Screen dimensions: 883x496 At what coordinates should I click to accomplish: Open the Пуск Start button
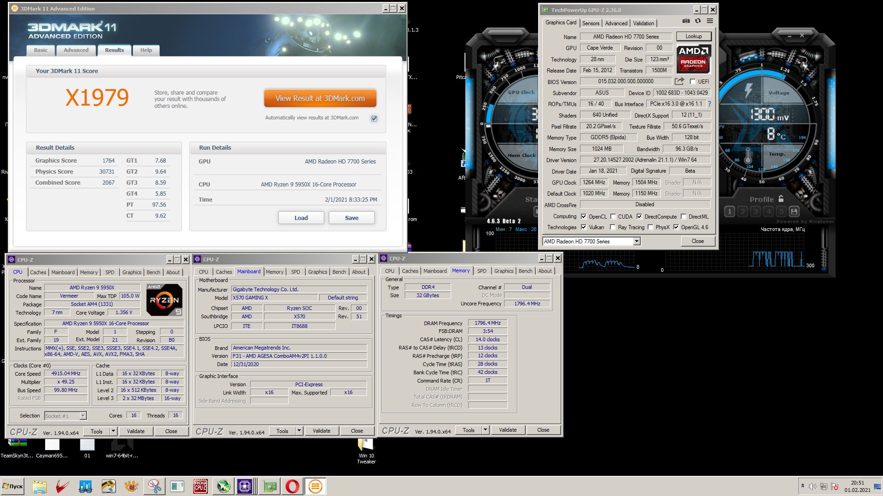(12, 486)
